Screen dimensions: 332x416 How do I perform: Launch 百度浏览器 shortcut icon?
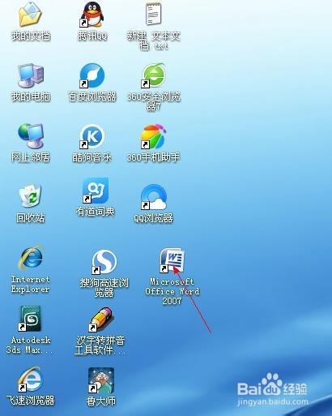[x=92, y=75]
